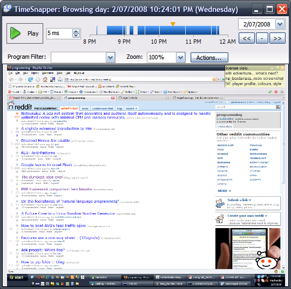The width and height of the screenshot is (291, 289).
Task: Click the TimeSnapper icon in the title bar
Action: [8, 9]
